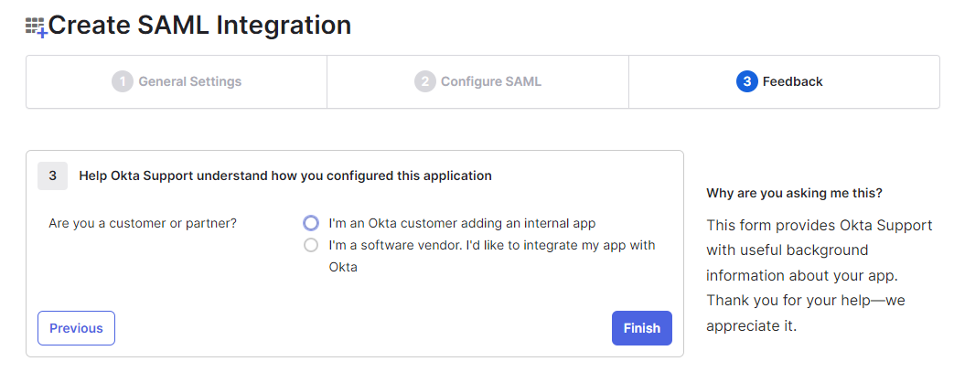This screenshot has width=954, height=372.
Task: Click the "Are you a customer or partner?" label
Action: 143,223
